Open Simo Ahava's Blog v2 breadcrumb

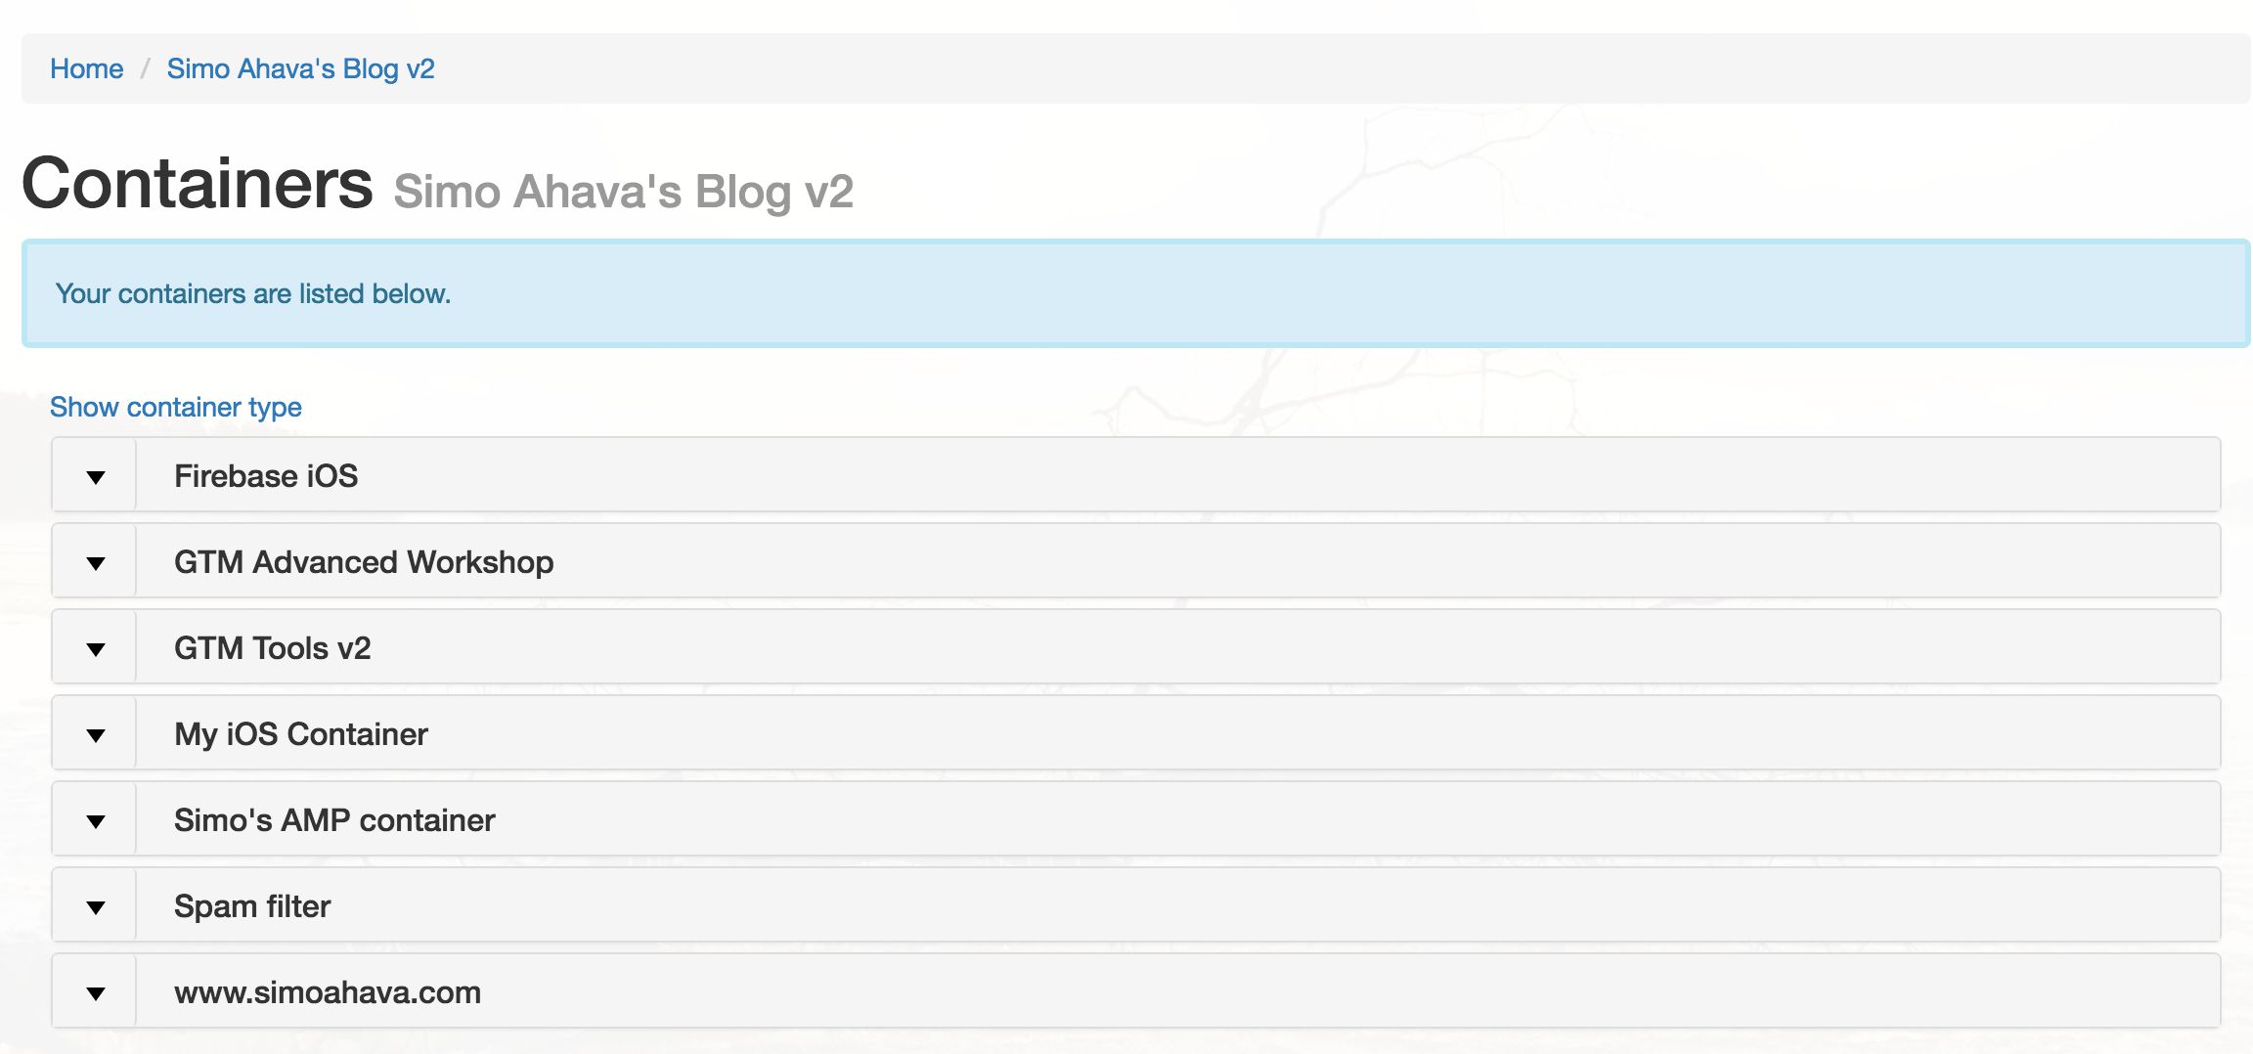coord(300,68)
